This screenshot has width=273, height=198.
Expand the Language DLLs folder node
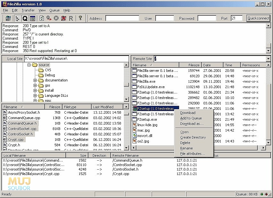click(x=35, y=95)
